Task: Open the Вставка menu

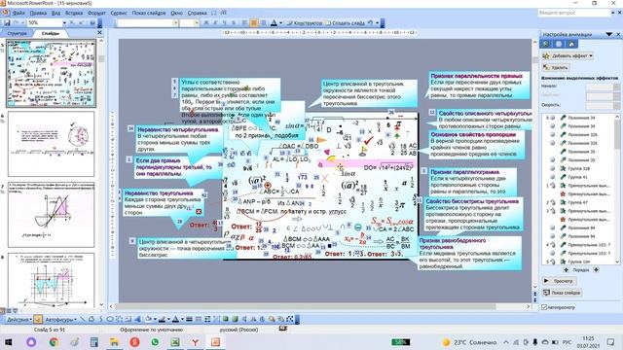Action: 74,13
